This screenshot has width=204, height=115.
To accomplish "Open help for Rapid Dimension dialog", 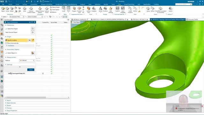I will 32,22.
